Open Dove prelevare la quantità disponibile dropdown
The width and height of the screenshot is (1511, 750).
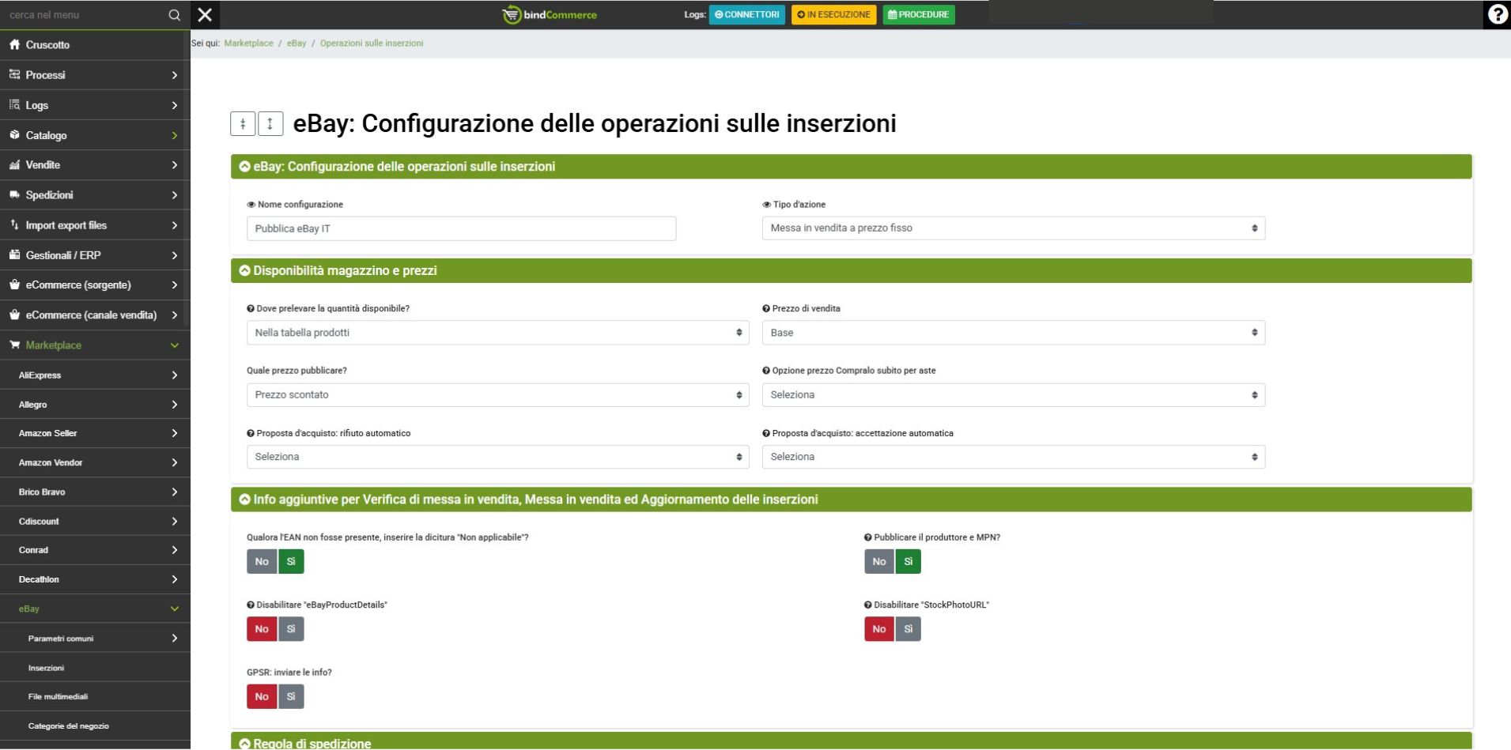point(497,333)
